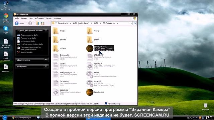Click the Go button beside address bar
The image size is (214, 120).
pos(135,23)
